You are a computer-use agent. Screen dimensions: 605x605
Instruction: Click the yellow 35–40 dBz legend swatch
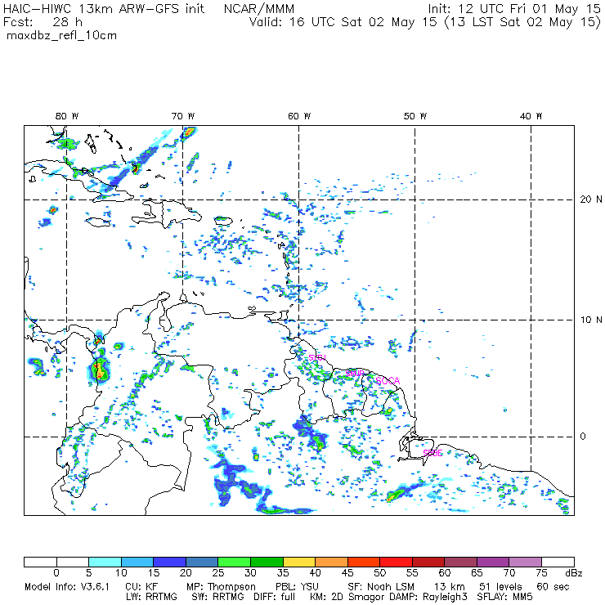pos(299,562)
